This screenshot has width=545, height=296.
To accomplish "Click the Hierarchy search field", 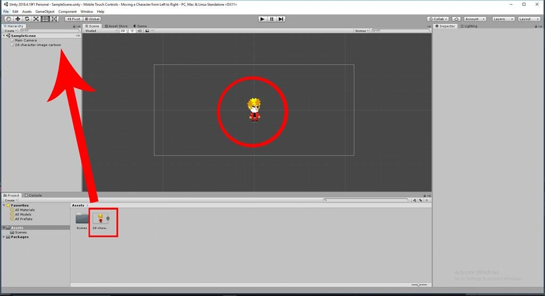I will [49, 31].
